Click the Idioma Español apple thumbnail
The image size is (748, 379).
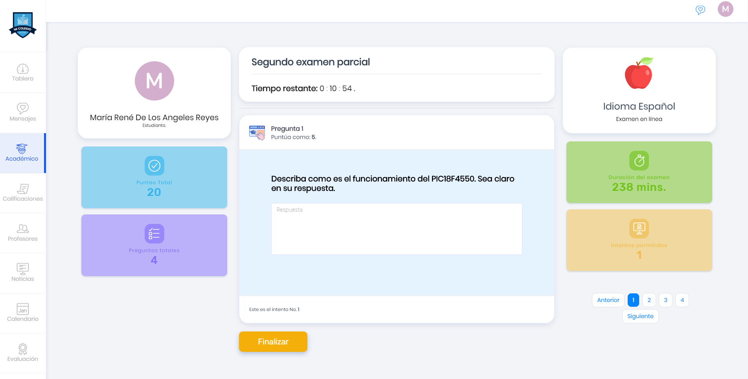click(x=639, y=73)
